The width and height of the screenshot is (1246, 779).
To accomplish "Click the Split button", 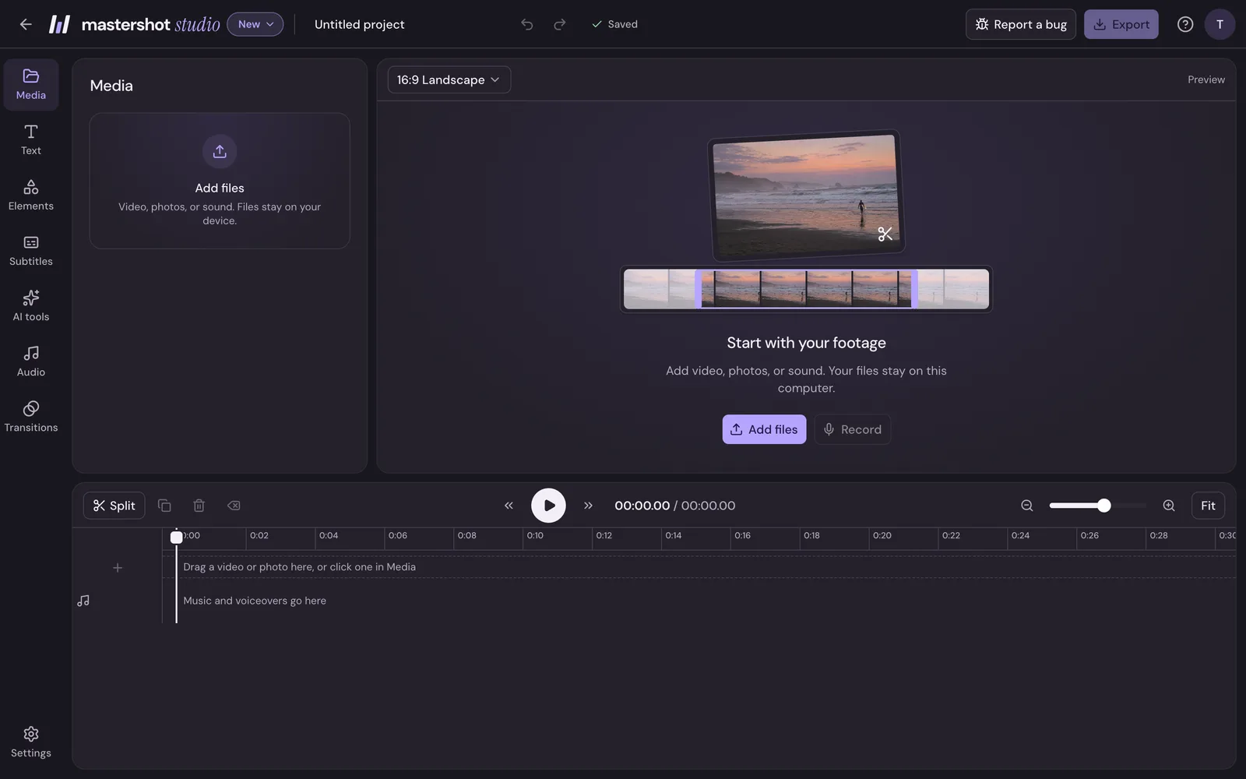I will pyautogui.click(x=114, y=506).
